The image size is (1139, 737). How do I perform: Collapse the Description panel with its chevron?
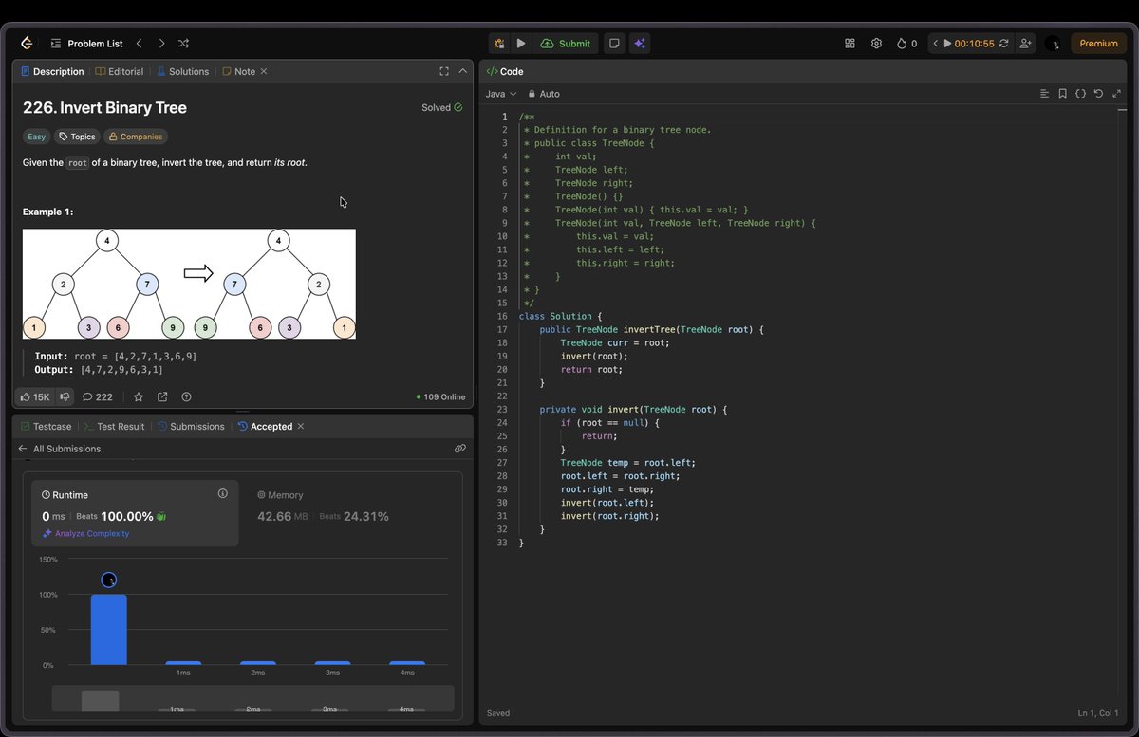coord(462,70)
